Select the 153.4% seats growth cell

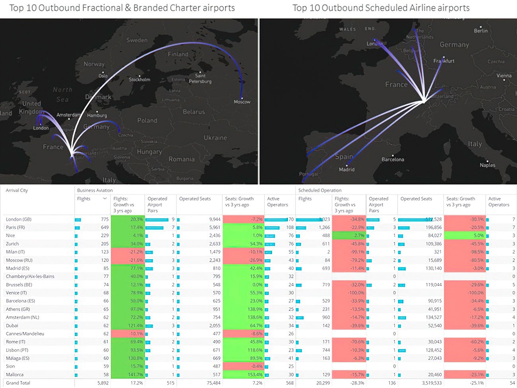pos(243,375)
